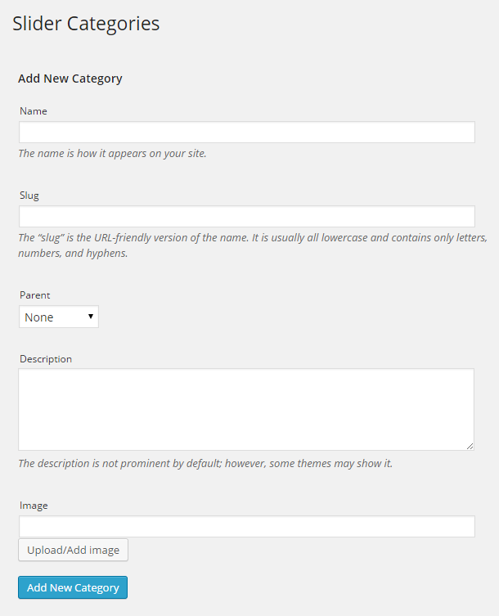
Task: Click the Description field label
Action: pyautogui.click(x=46, y=359)
